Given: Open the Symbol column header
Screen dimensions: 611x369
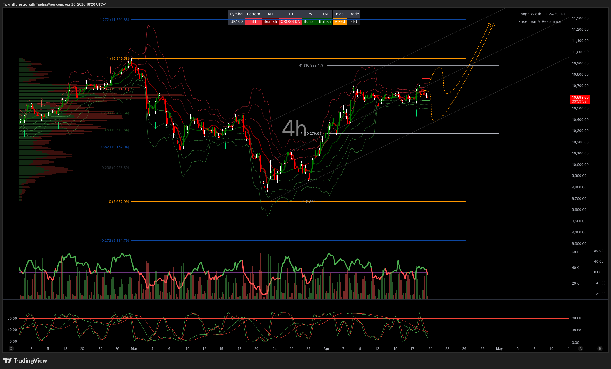Looking at the screenshot, I should [x=236, y=14].
